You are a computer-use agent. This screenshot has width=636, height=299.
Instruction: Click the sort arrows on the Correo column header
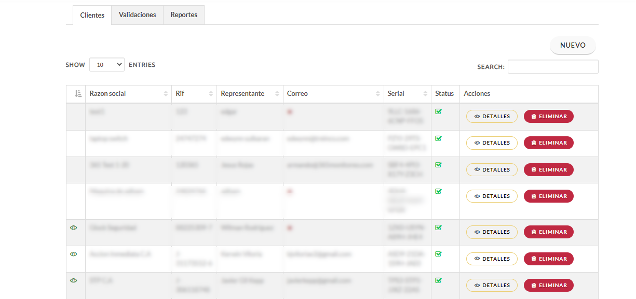pyautogui.click(x=378, y=94)
